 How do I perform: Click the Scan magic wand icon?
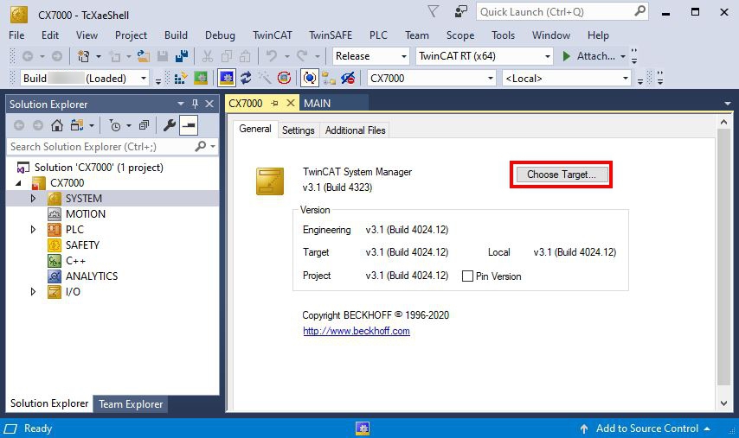(x=265, y=78)
